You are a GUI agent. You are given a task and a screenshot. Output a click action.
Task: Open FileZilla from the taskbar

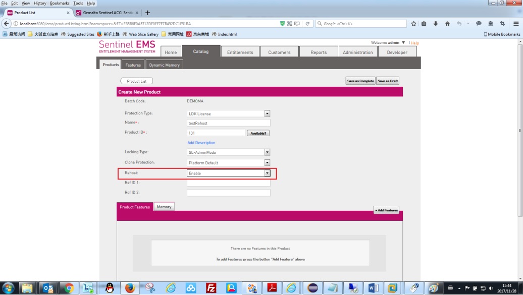point(212,288)
